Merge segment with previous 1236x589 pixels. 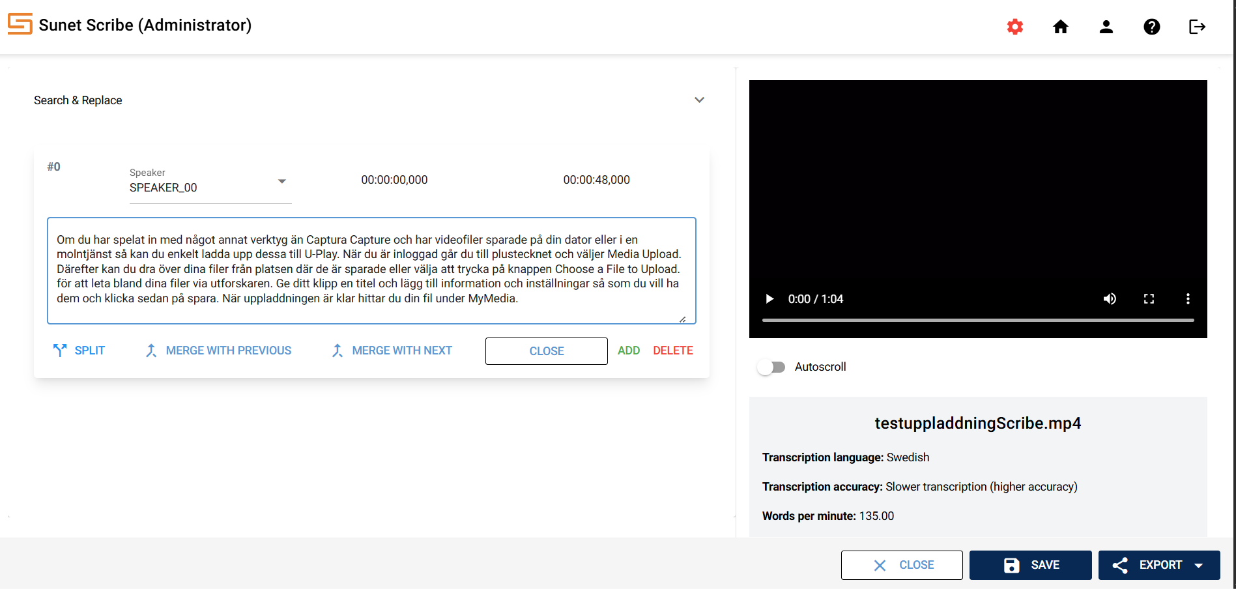pos(218,351)
